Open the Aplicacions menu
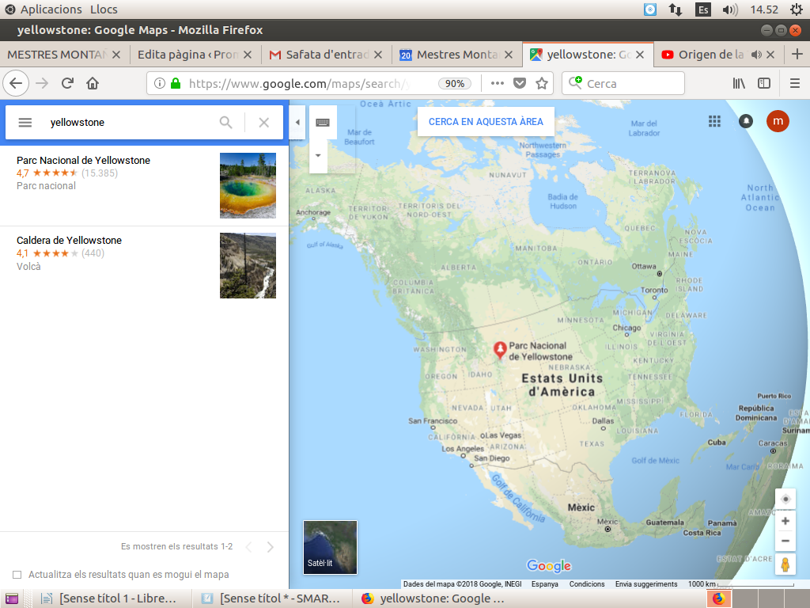 click(x=51, y=9)
